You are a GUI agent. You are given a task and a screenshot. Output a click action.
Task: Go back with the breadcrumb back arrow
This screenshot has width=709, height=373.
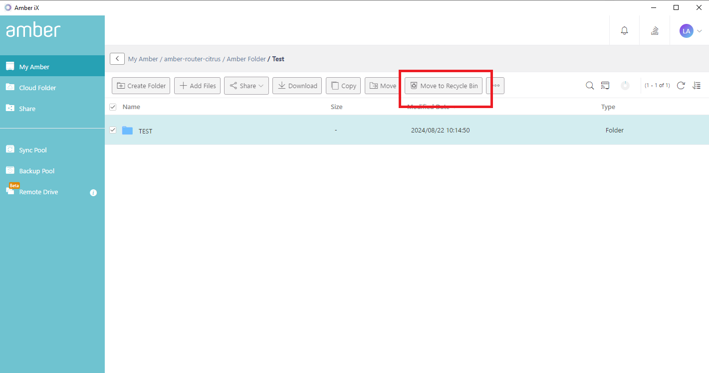click(117, 59)
